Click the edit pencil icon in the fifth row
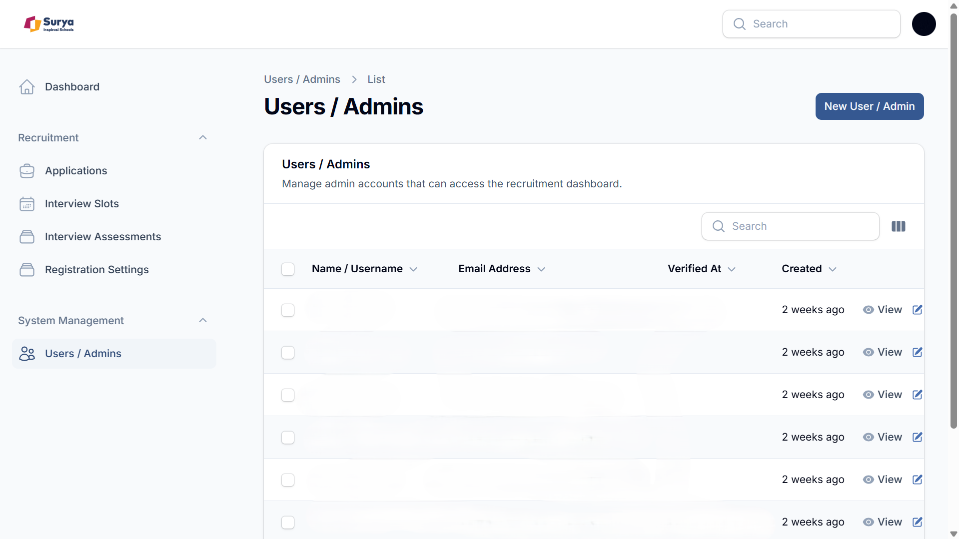Screen dimensions: 959x539 [x=918, y=480]
